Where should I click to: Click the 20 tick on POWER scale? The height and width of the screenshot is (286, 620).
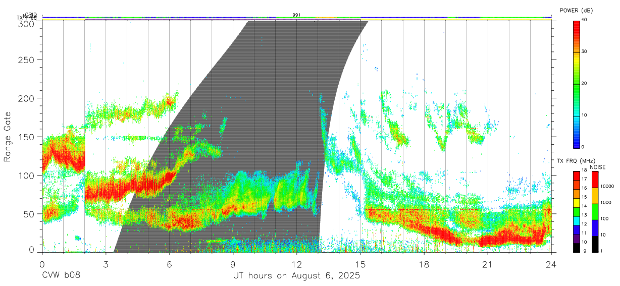tap(585, 84)
